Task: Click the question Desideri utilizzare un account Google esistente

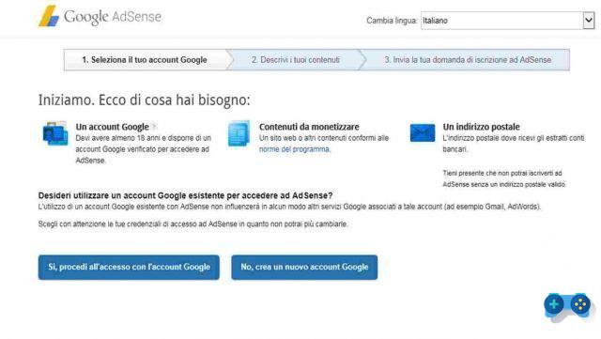Action: (x=186, y=195)
